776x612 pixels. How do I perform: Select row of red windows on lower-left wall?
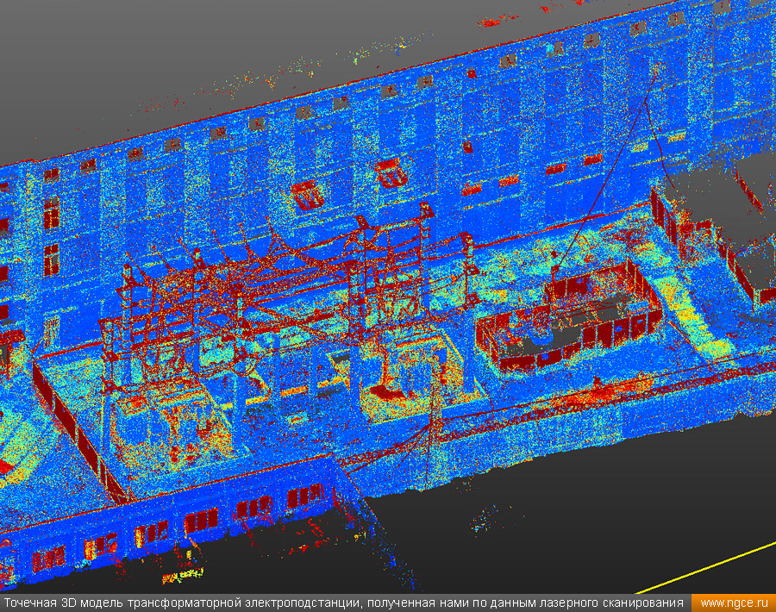(x=198, y=520)
